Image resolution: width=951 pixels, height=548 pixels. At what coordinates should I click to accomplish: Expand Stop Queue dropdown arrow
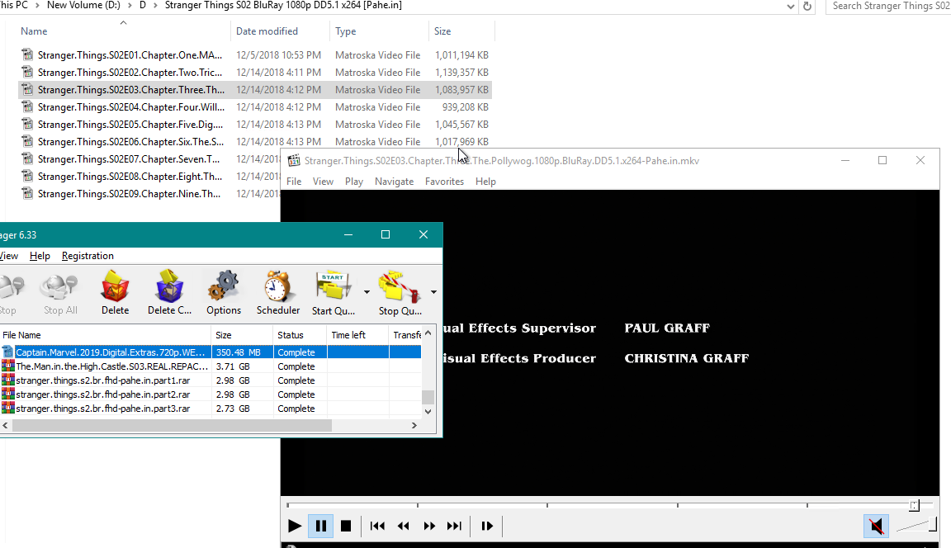point(433,292)
